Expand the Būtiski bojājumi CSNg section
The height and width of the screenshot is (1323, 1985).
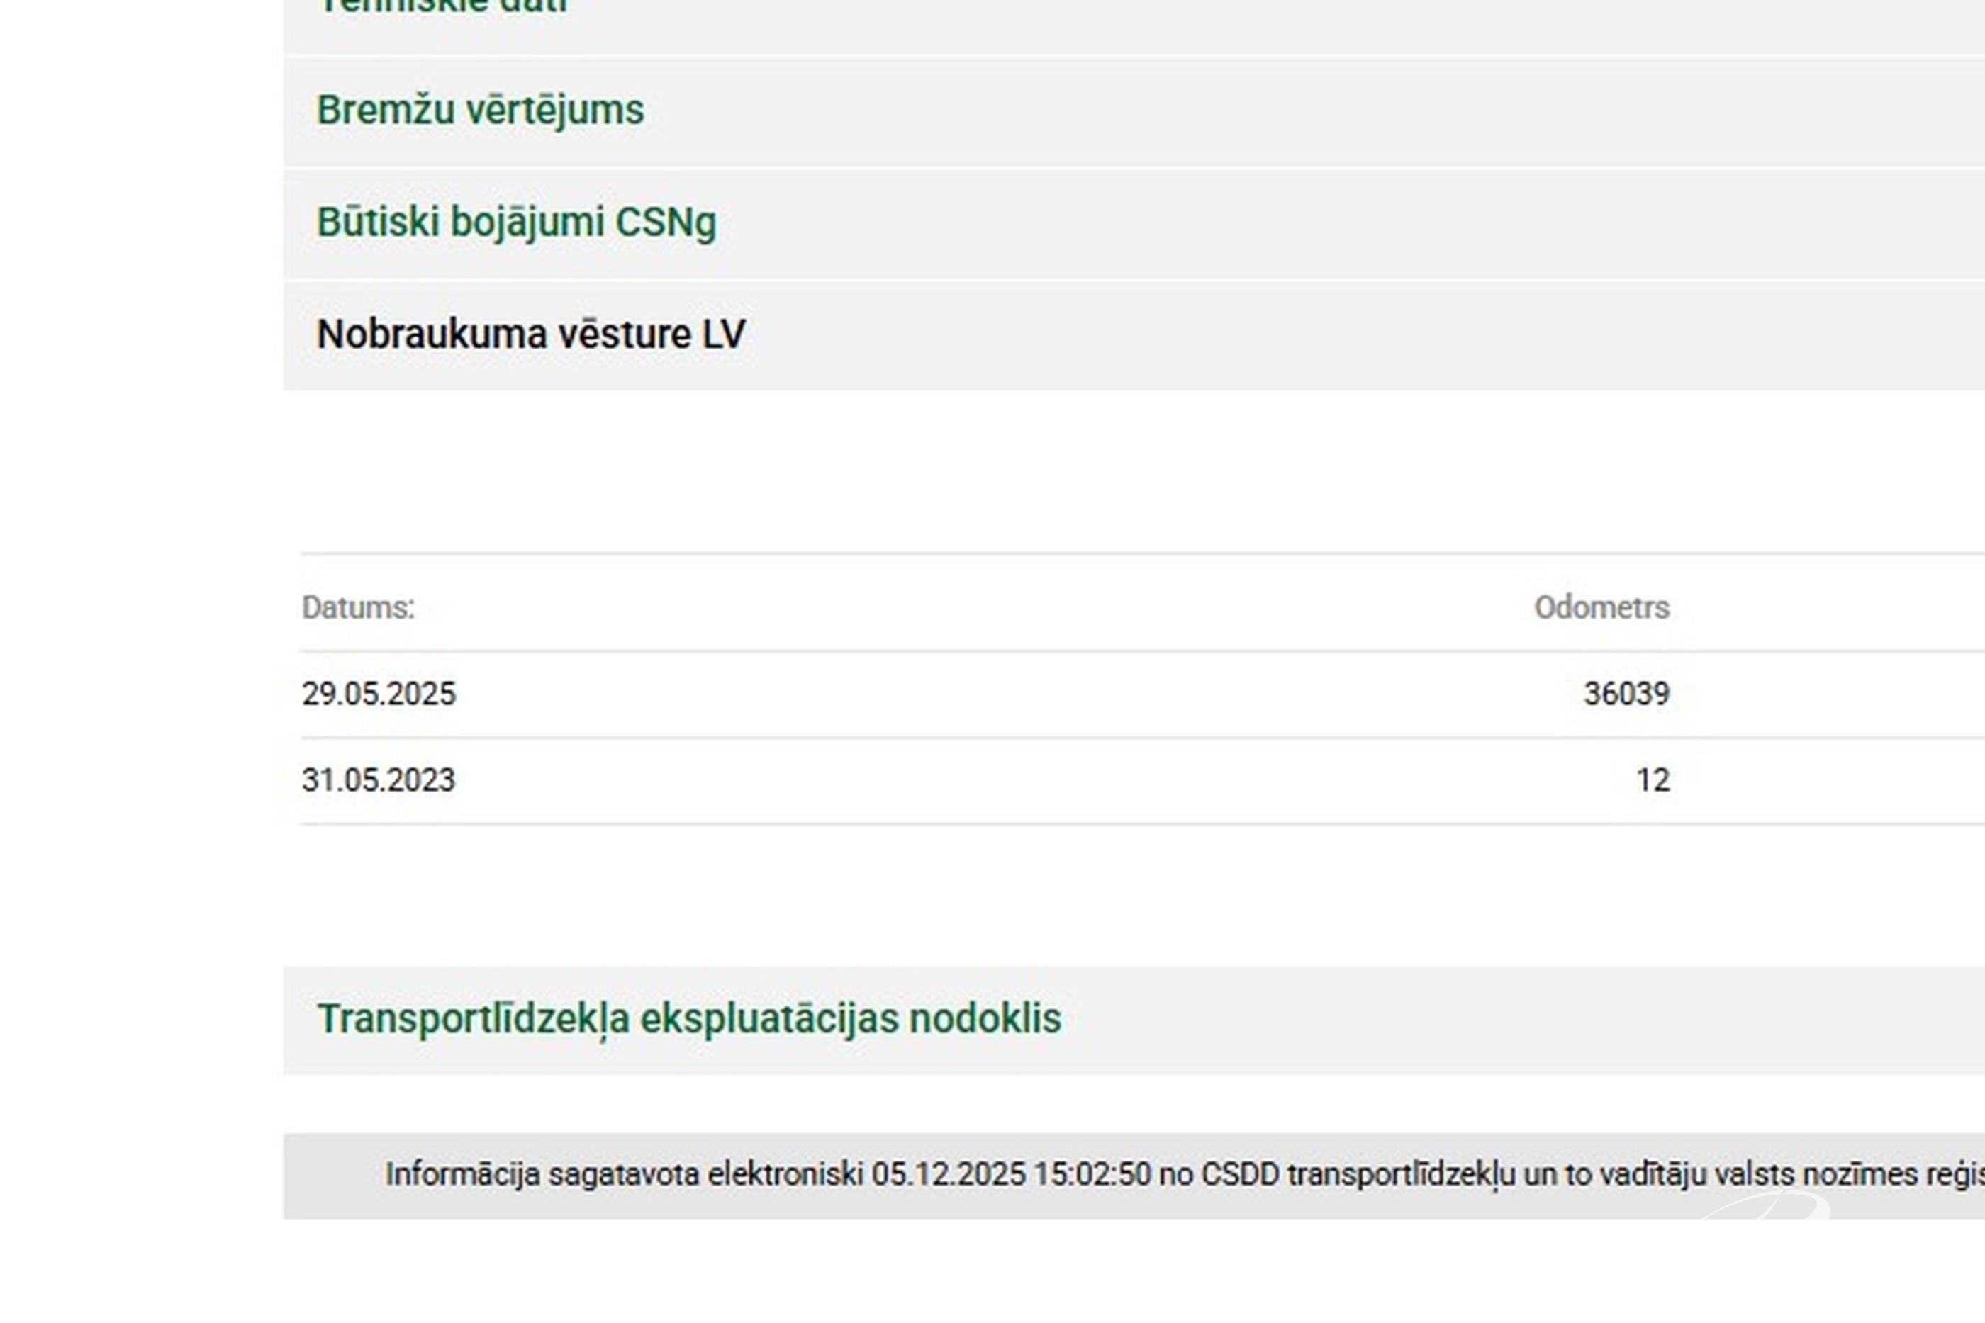(515, 223)
